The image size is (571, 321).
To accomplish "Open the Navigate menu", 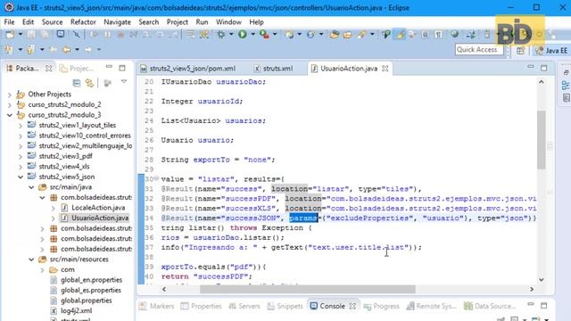I will (117, 22).
